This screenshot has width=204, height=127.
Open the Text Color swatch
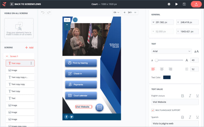[167, 77]
